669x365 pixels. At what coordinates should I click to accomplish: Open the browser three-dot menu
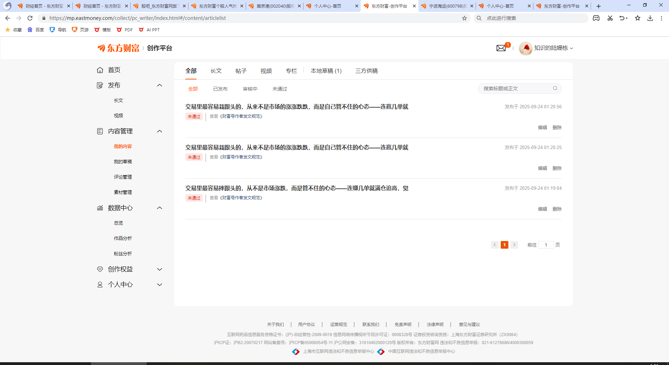(x=661, y=18)
